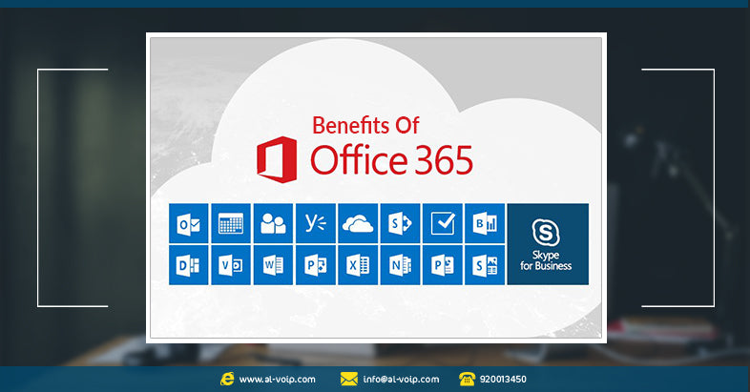Open the SharePoint tile in top row

click(399, 223)
